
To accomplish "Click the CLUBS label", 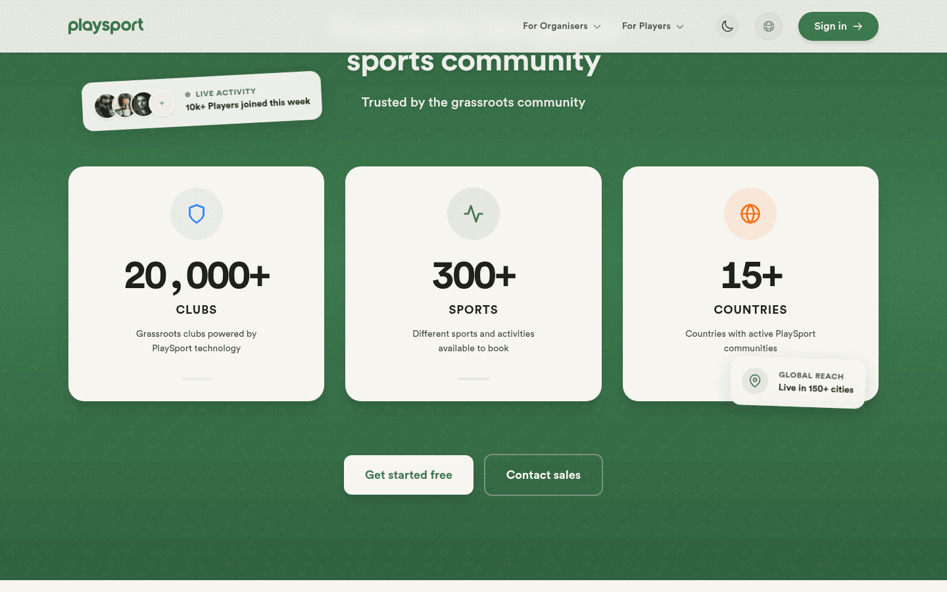I will coord(197,310).
